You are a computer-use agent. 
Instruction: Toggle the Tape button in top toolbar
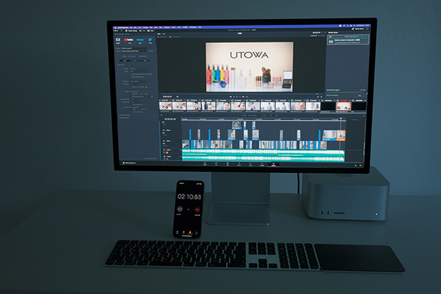pos(143,31)
